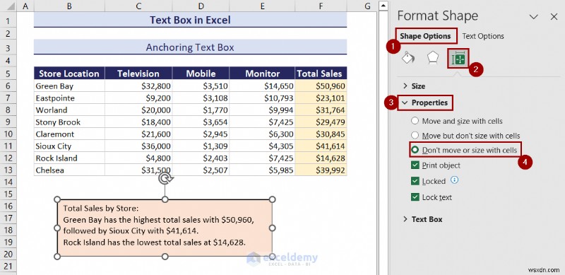Click the Chelsea cell

(x=69, y=170)
